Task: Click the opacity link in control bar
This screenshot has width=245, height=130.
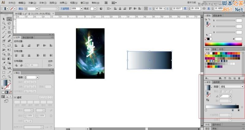Action: [x=65, y=9]
